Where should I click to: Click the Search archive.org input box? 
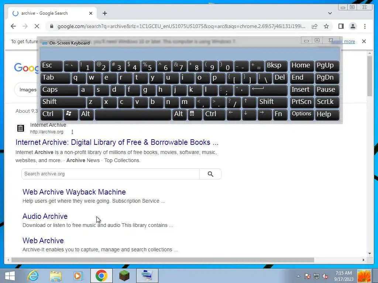[110, 174]
